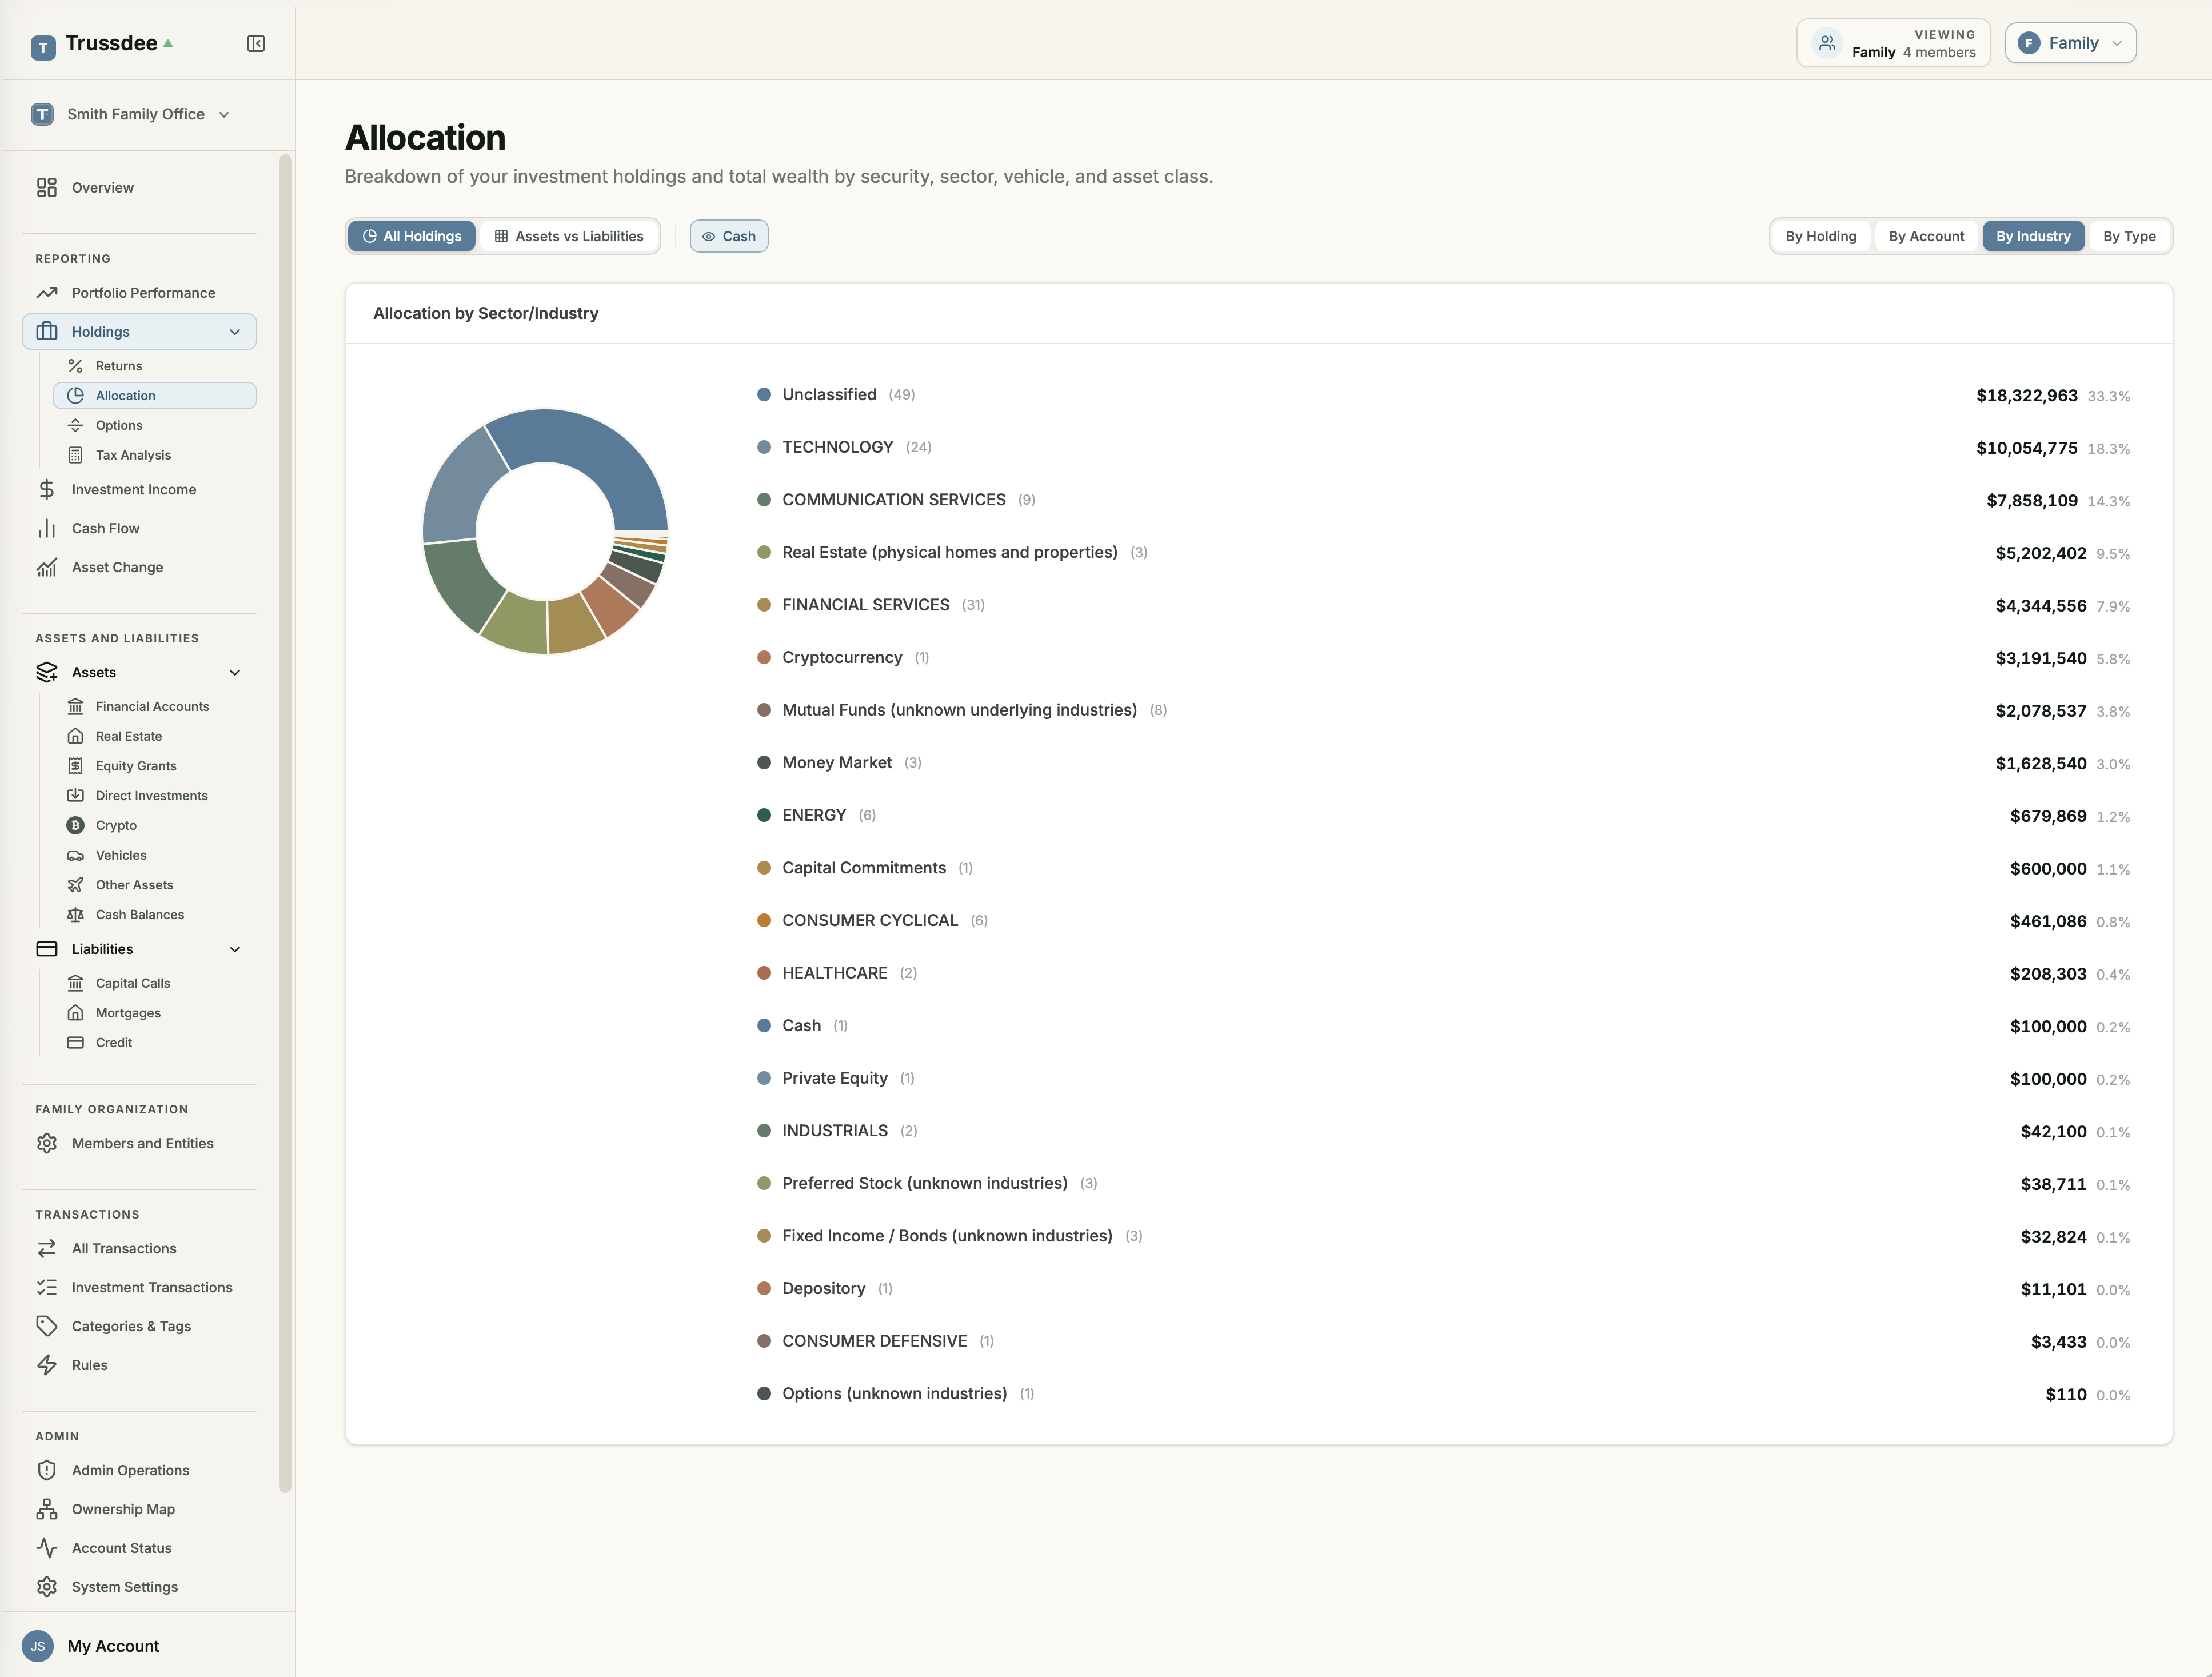Click Other Assets plane icon

click(75, 885)
